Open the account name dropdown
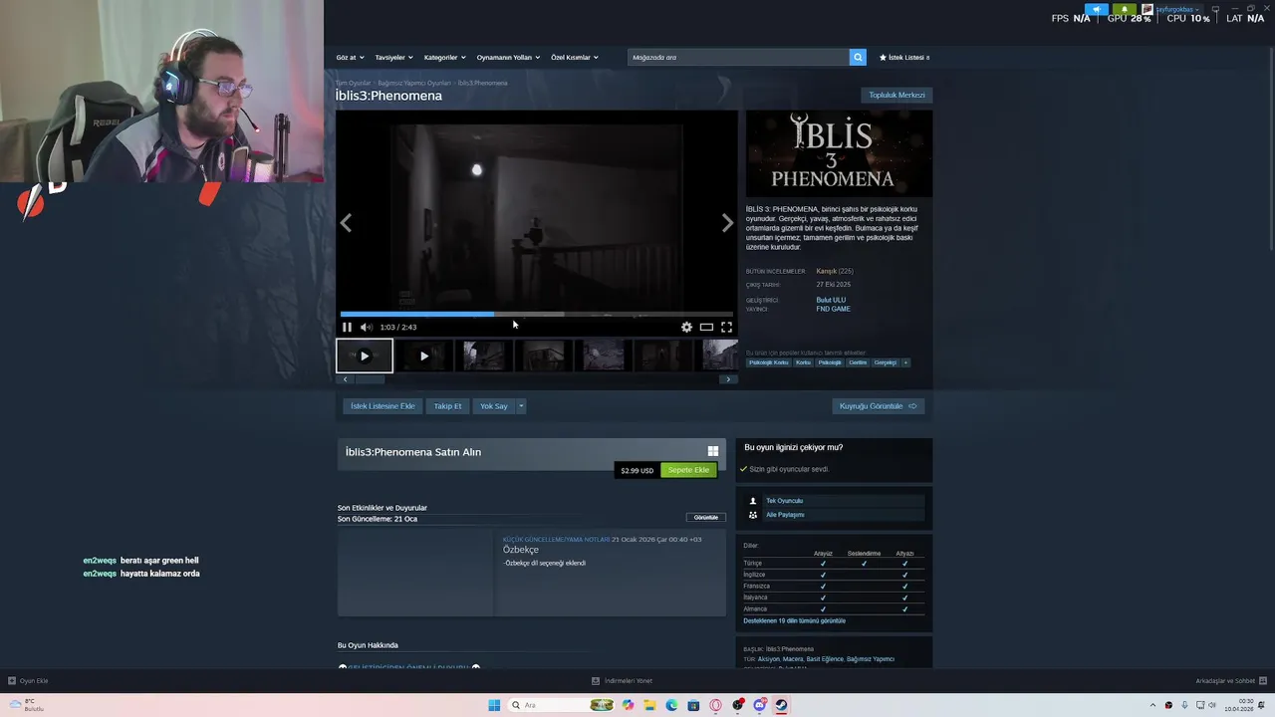1275x717 pixels. [x=1176, y=9]
